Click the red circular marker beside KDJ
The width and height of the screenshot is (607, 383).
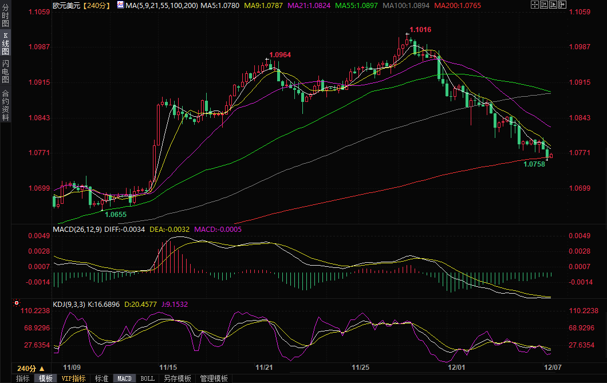17,302
